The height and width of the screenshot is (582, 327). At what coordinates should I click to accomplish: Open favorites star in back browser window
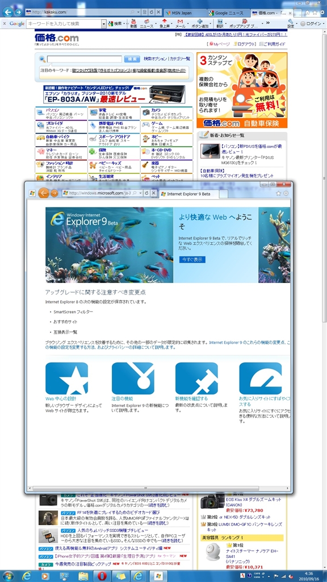pos(315,13)
